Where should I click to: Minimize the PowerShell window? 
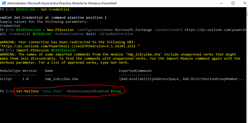221,3
